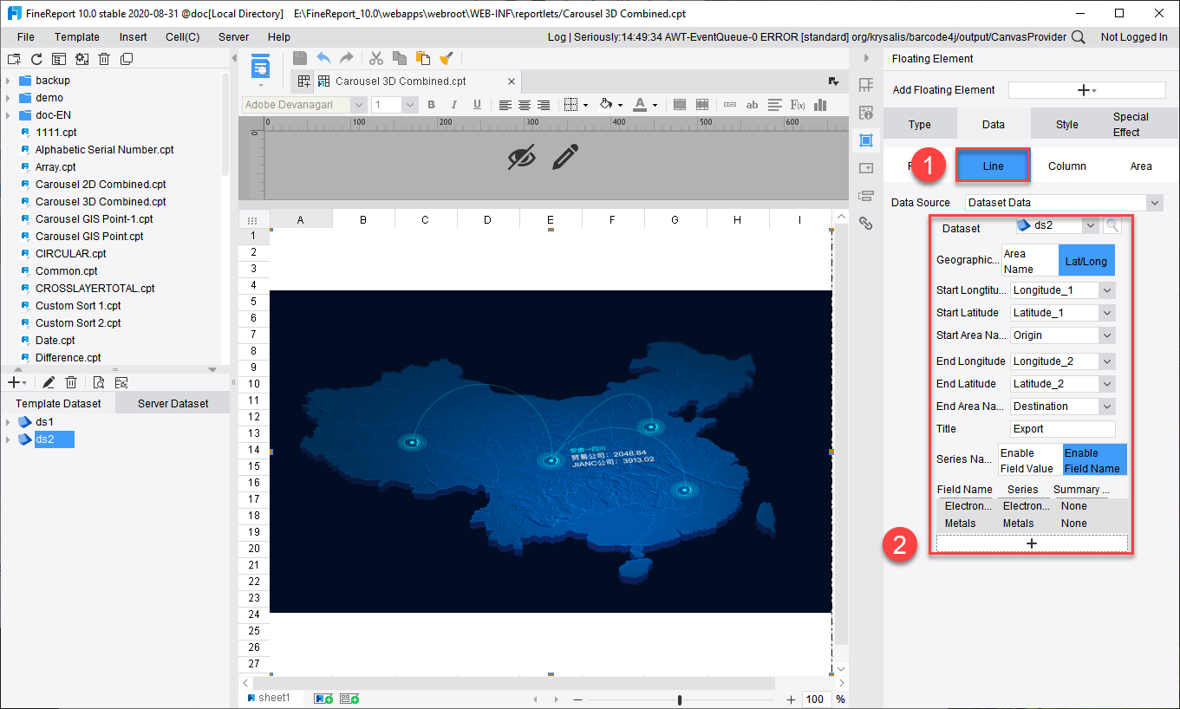Click the insert chart icon in toolbar
The height and width of the screenshot is (709, 1180).
tap(820, 105)
